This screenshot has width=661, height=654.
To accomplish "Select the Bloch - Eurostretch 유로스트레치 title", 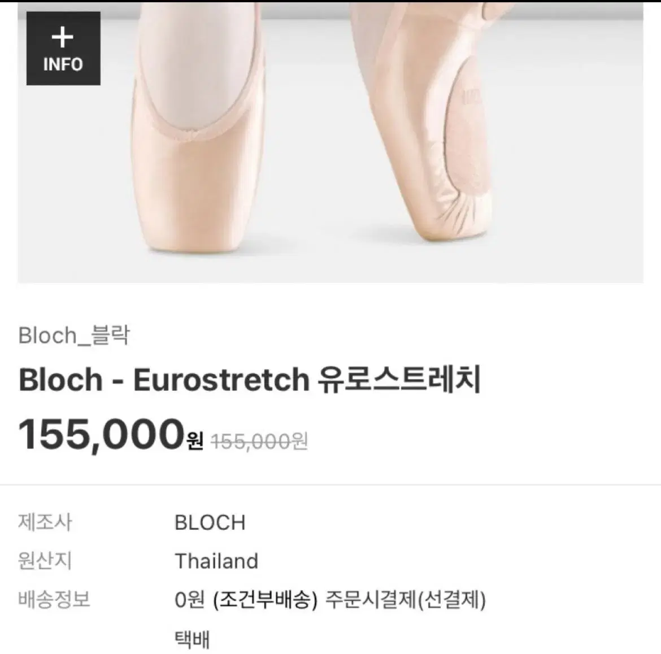I will (x=250, y=380).
